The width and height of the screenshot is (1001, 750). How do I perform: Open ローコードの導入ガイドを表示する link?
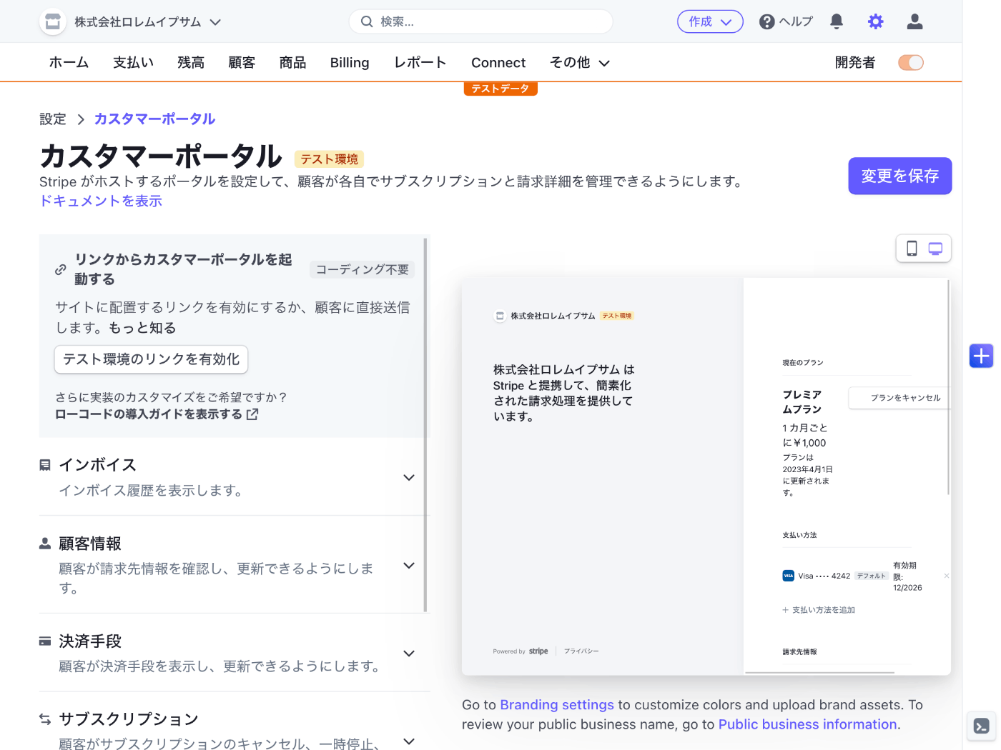(x=157, y=414)
